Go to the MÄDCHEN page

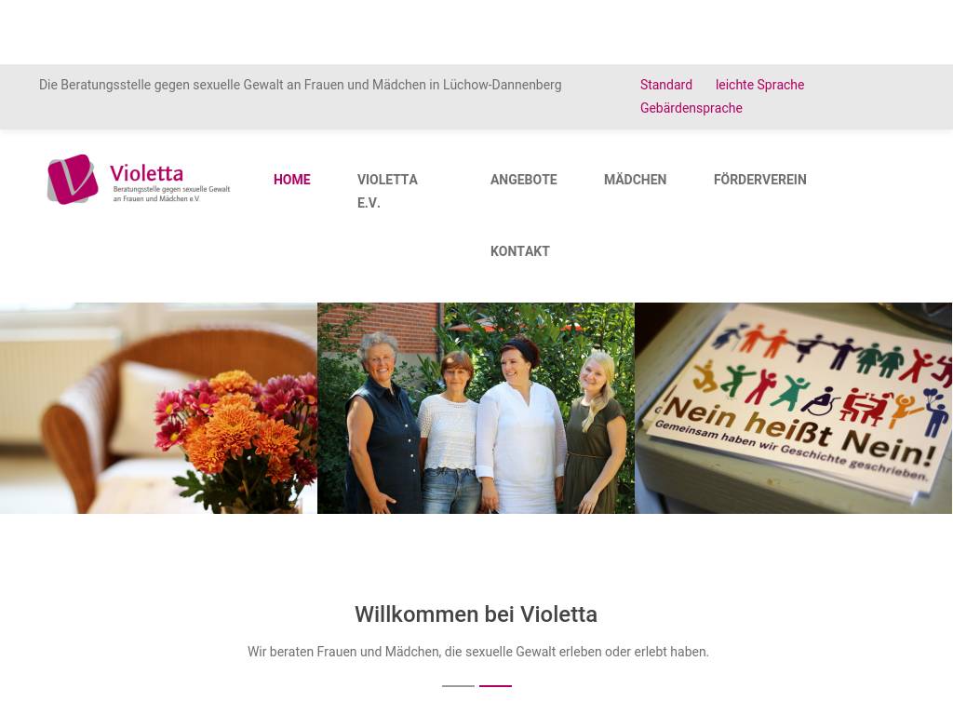point(635,180)
